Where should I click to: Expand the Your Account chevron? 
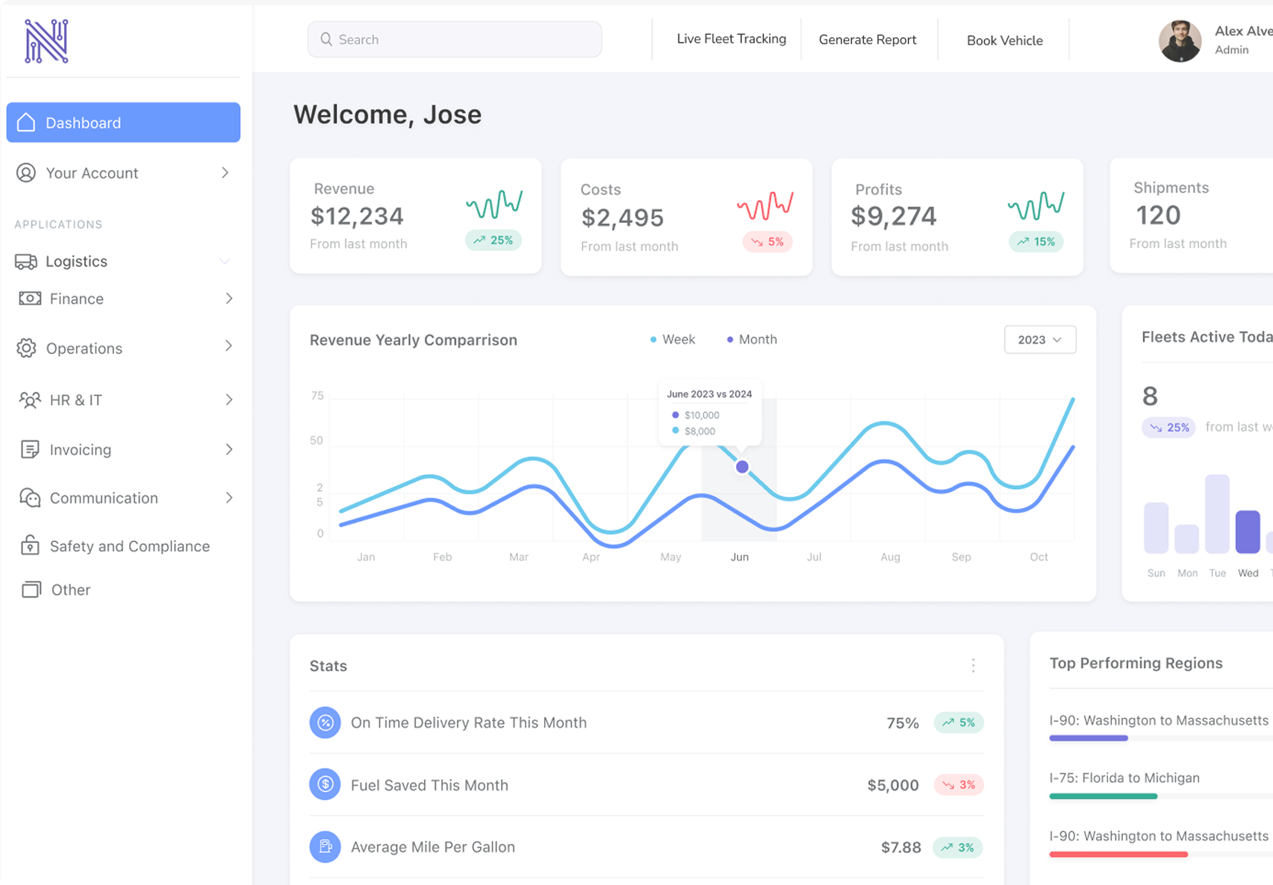[225, 173]
